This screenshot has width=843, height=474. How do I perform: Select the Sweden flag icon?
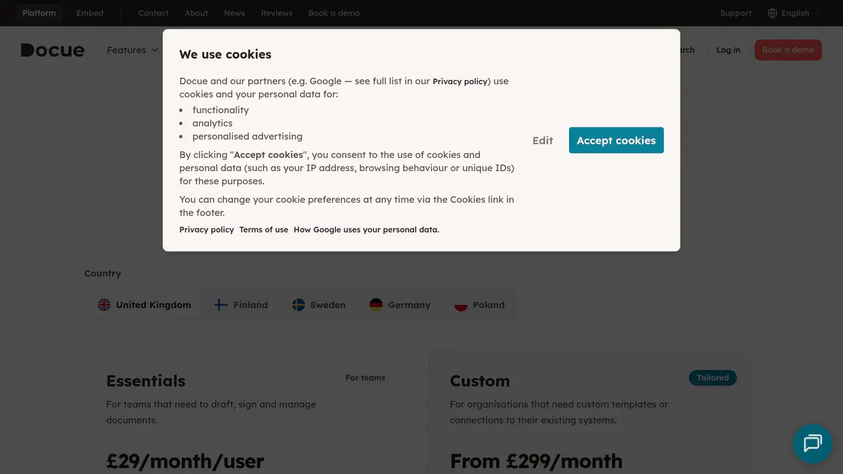click(x=298, y=305)
